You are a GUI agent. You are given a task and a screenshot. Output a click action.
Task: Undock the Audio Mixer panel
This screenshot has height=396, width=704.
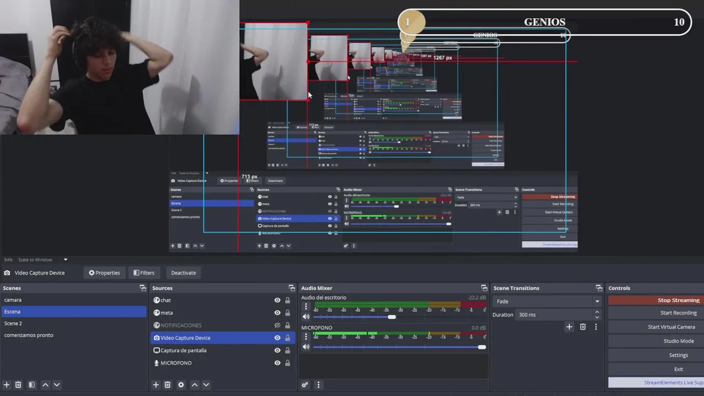tap(485, 288)
